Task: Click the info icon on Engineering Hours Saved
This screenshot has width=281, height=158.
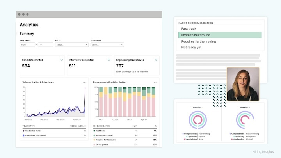Action: pyautogui.click(x=156, y=60)
